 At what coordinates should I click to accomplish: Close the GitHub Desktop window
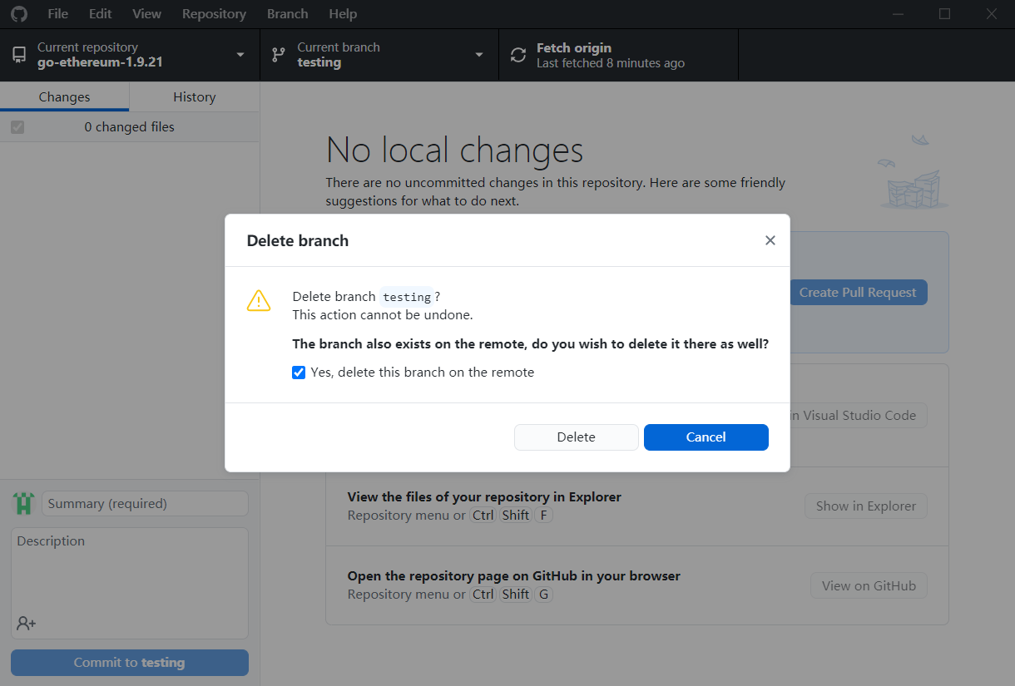[x=992, y=14]
